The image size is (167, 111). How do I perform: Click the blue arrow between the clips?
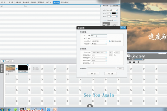point(17,69)
